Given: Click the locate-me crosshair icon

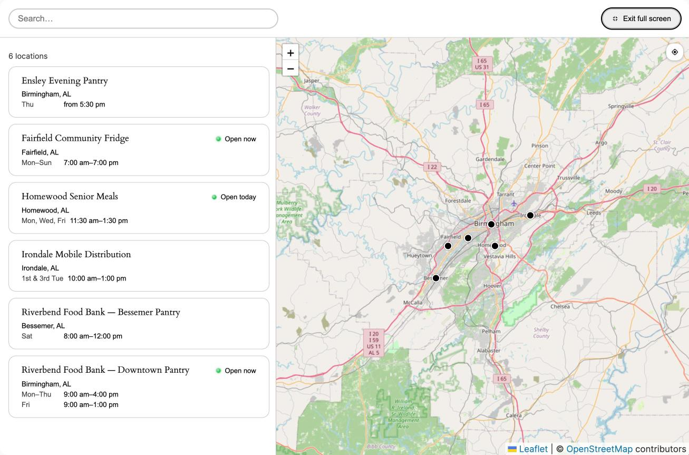Looking at the screenshot, I should (x=675, y=52).
